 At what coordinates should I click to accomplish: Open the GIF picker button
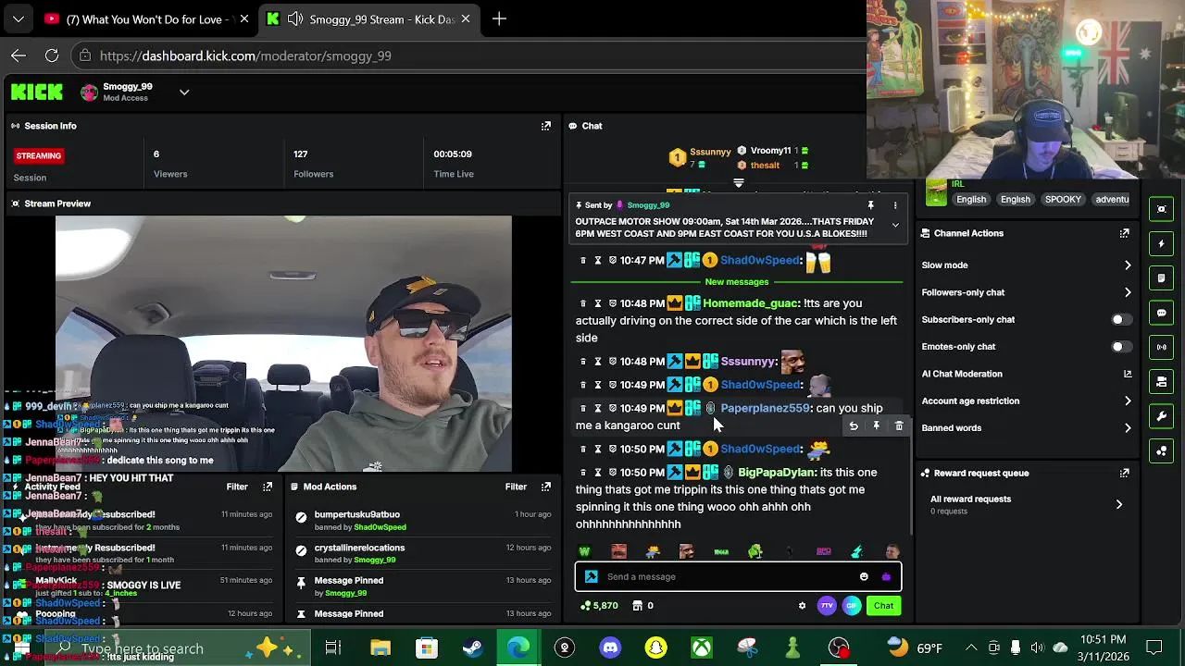coord(852,606)
